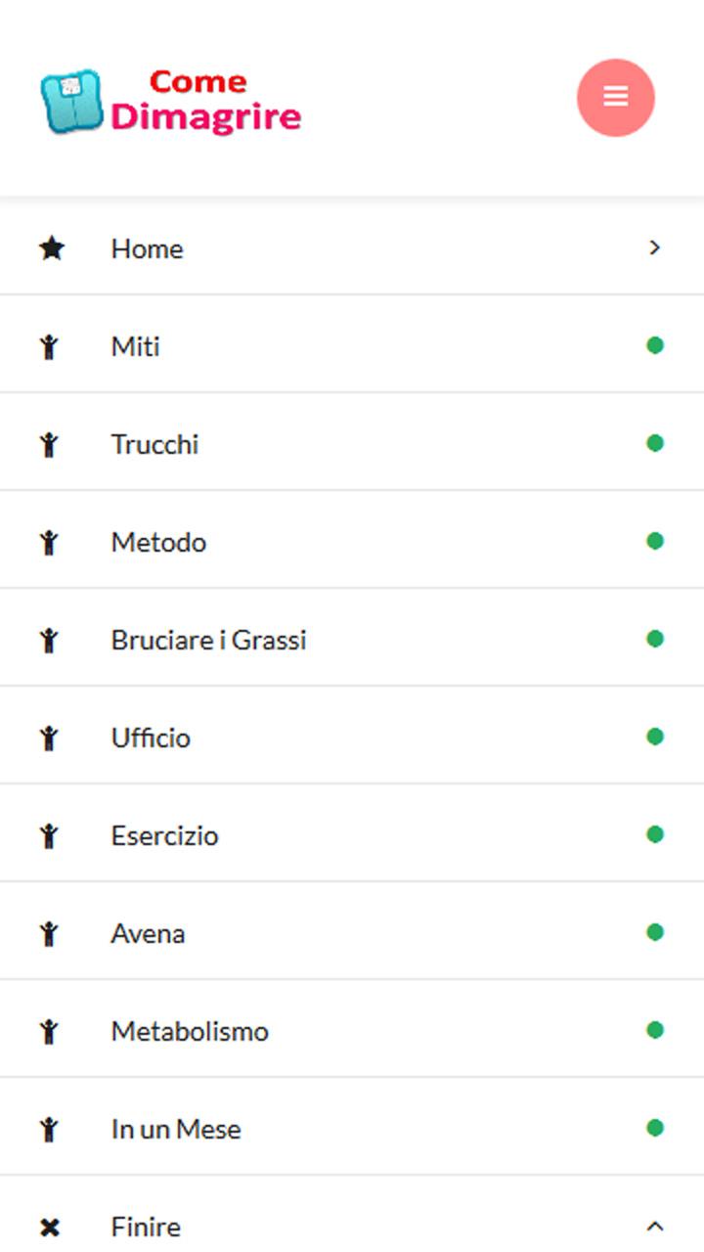Click the person icon beside Avena

click(x=49, y=933)
